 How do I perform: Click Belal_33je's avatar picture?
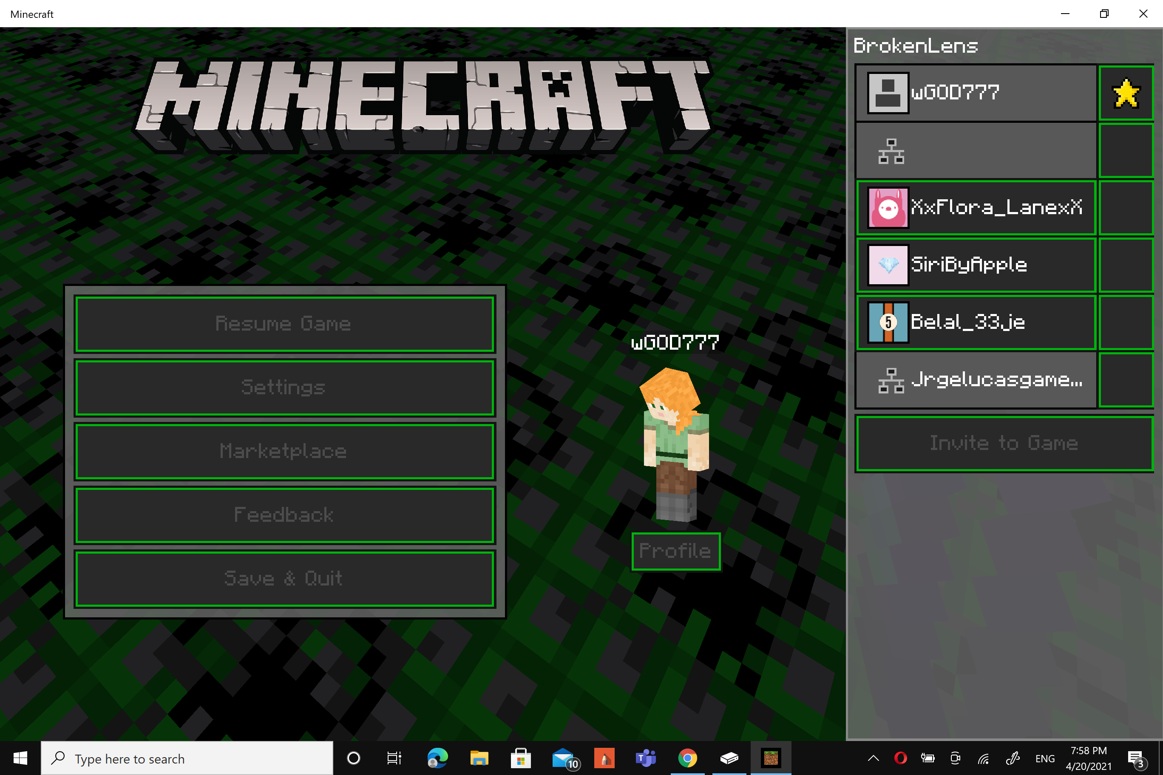click(x=888, y=322)
